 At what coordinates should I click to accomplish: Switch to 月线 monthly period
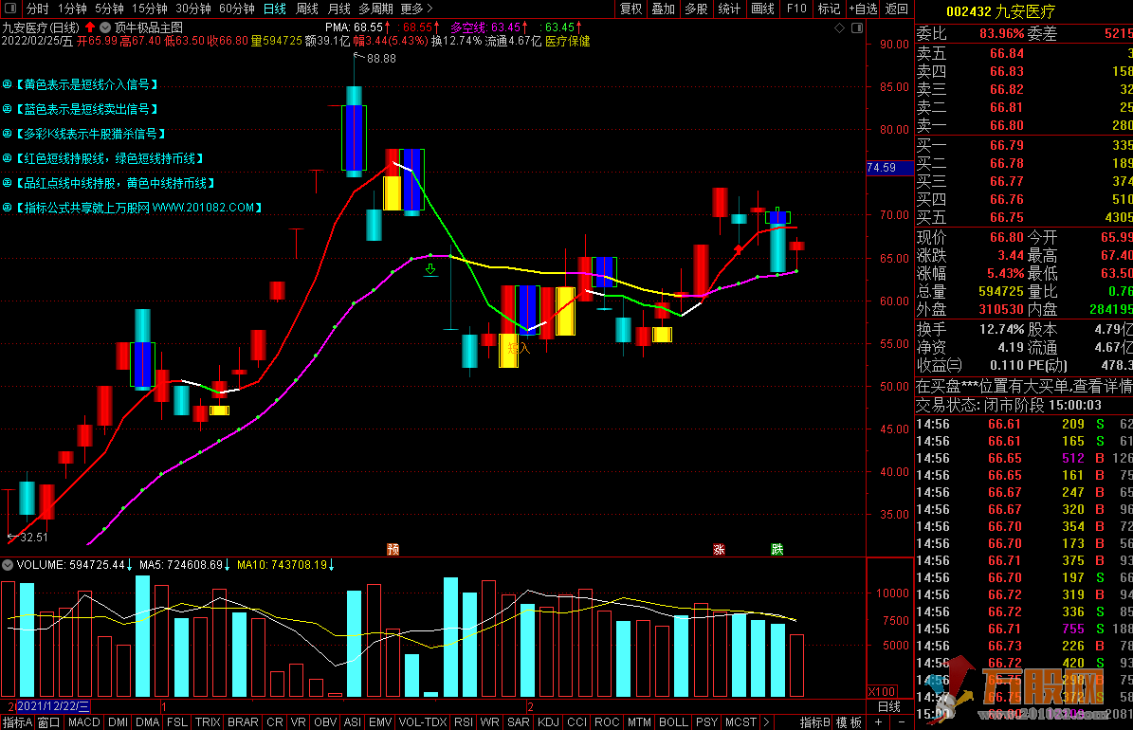338,9
